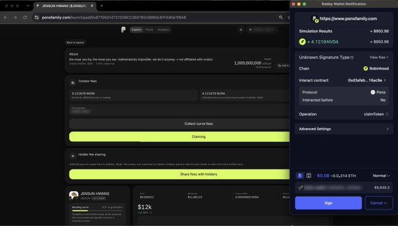
Task: Open Unknown Signature Type help icon
Action: pos(352,58)
